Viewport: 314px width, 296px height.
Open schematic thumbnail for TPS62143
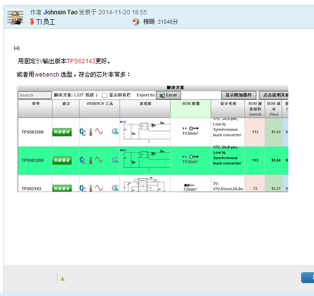coord(145,184)
